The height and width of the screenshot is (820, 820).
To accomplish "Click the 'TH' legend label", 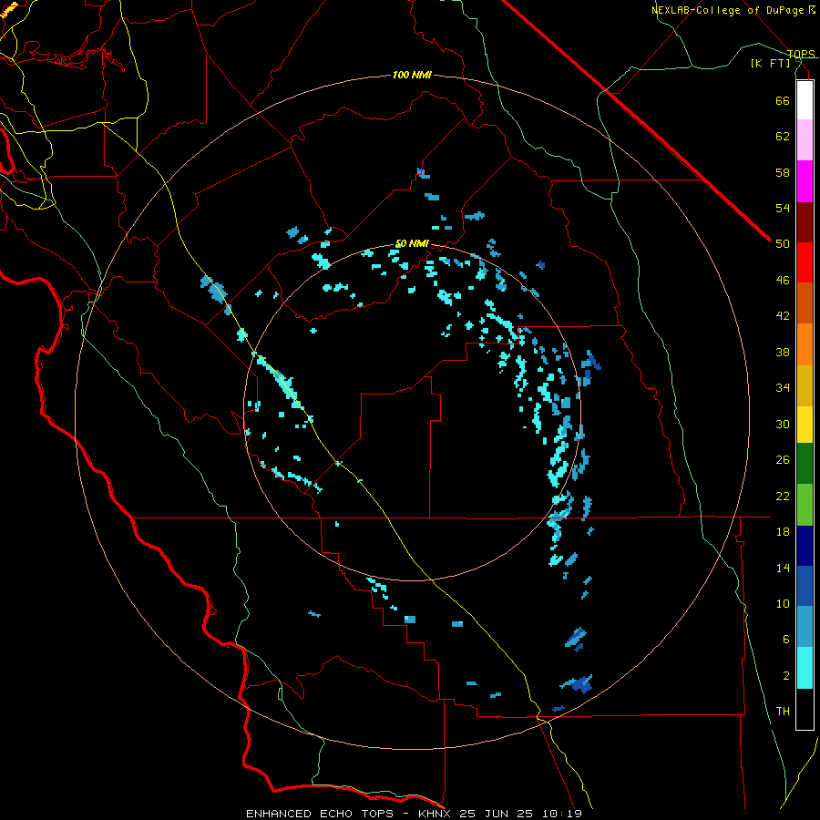I will pos(783,712).
